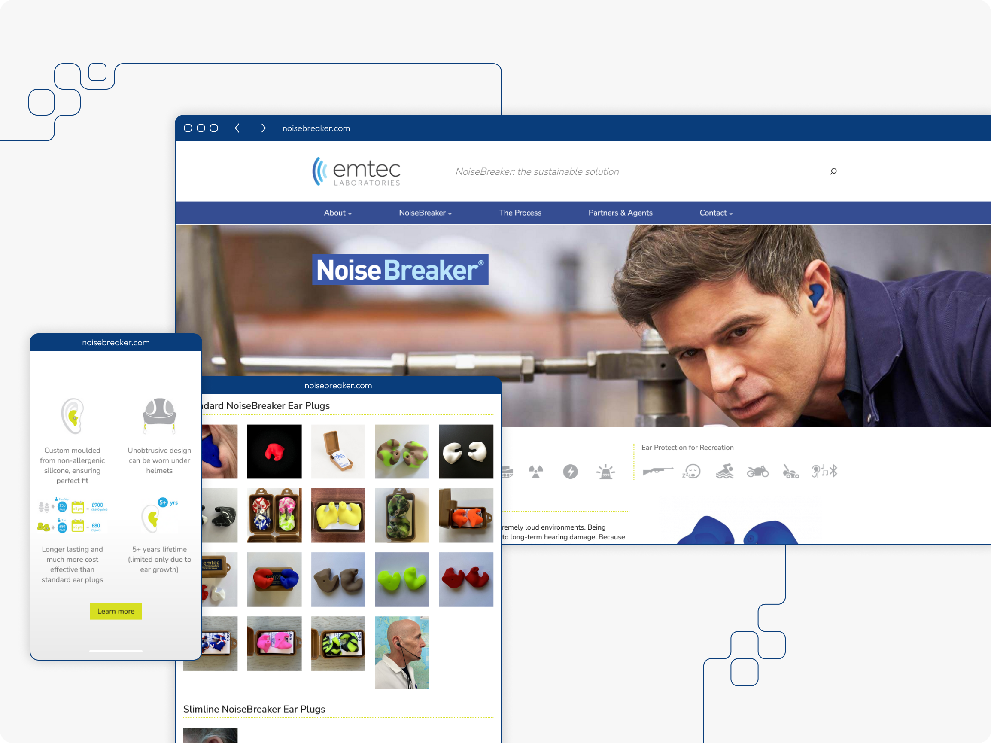Select the swimming icon
The width and height of the screenshot is (991, 743).
[x=724, y=472]
